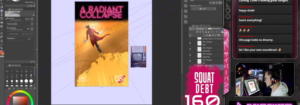Screen dimensions: 300x105
Task: Select the crack lines layer row
Action: pyautogui.click(x=210, y=55)
